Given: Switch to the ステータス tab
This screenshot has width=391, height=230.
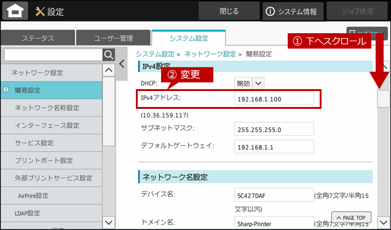Looking at the screenshot, I should tap(38, 38).
